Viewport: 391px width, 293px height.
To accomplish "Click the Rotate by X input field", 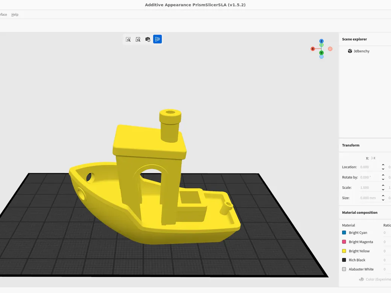I will pyautogui.click(x=370, y=177).
